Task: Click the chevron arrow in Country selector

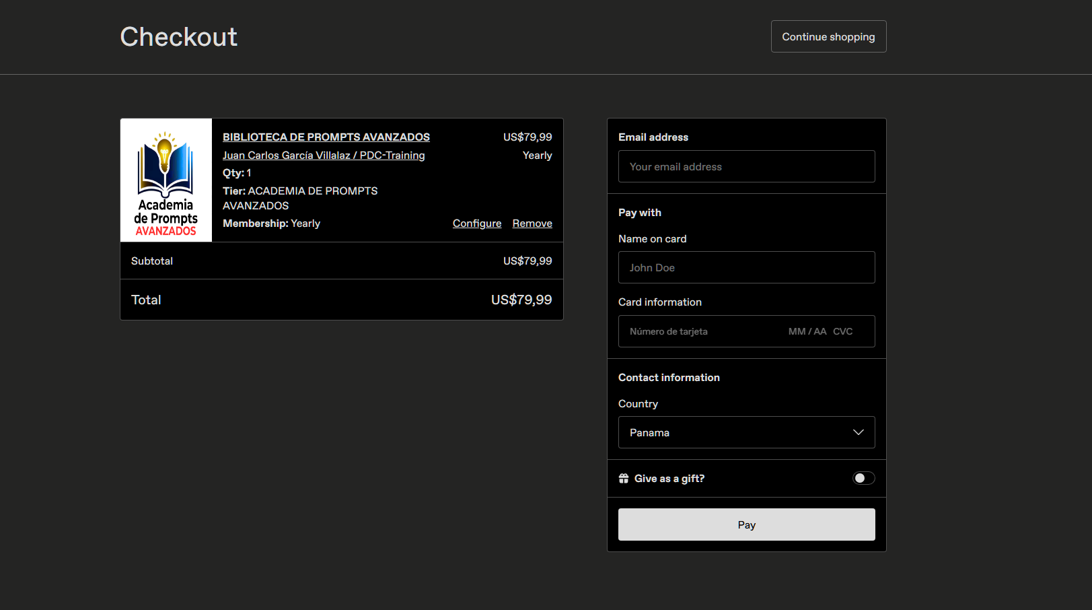Action: tap(858, 432)
